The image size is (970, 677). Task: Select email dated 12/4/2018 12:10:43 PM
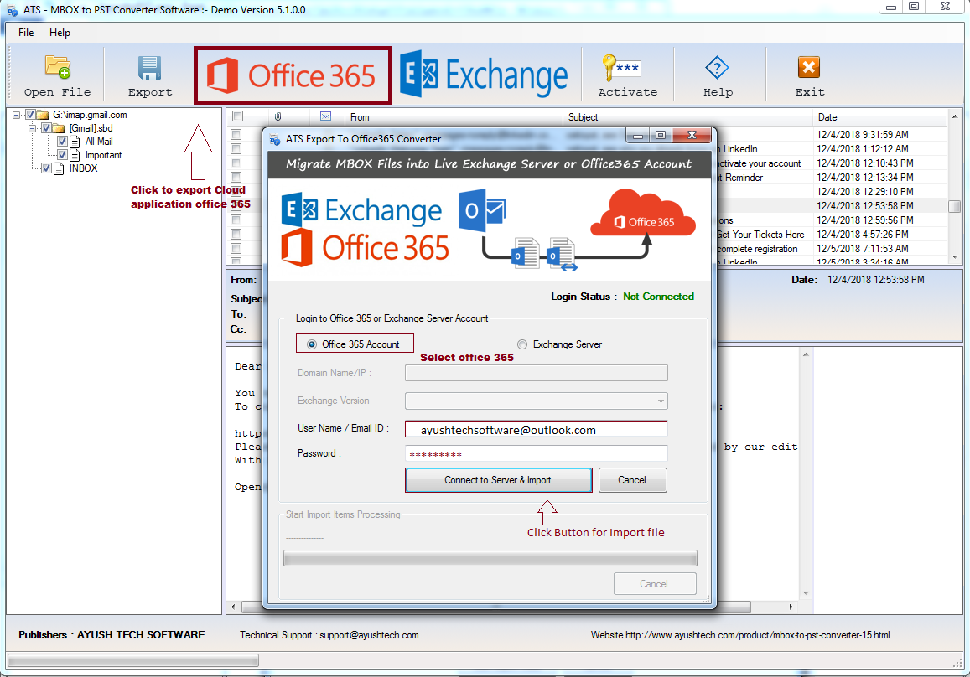[x=865, y=163]
